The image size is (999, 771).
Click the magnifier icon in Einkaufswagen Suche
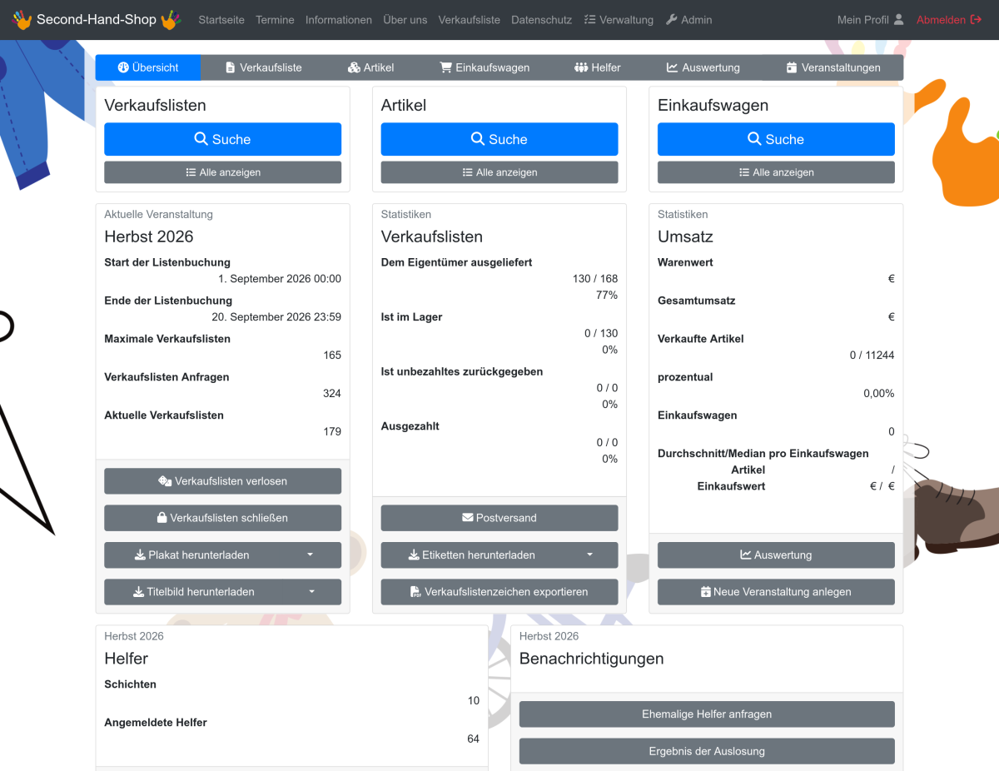point(754,139)
